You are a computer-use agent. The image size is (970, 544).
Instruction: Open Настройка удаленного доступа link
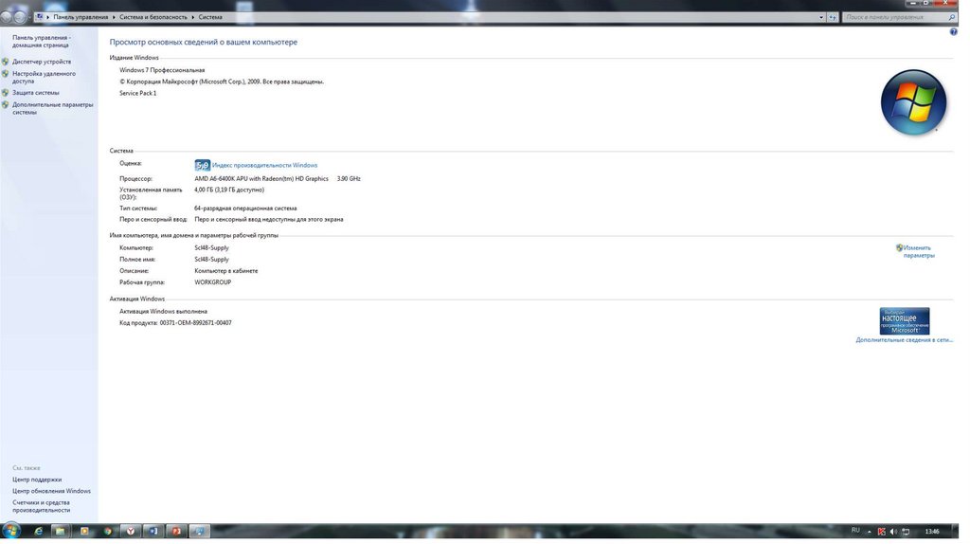(44, 78)
